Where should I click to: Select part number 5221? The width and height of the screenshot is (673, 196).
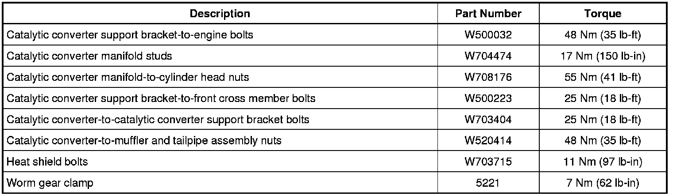488,183
